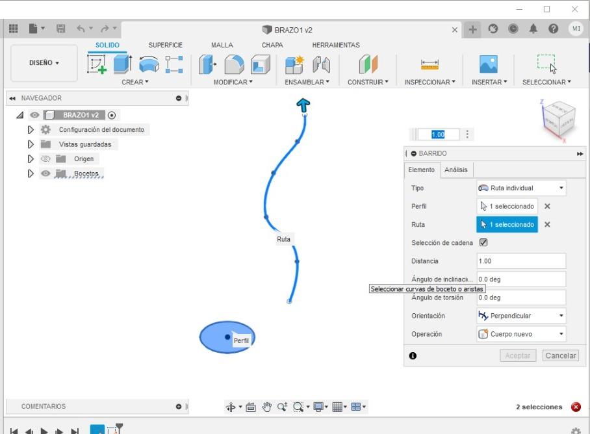Open the job status clock icon
590x434 pixels.
click(513, 29)
